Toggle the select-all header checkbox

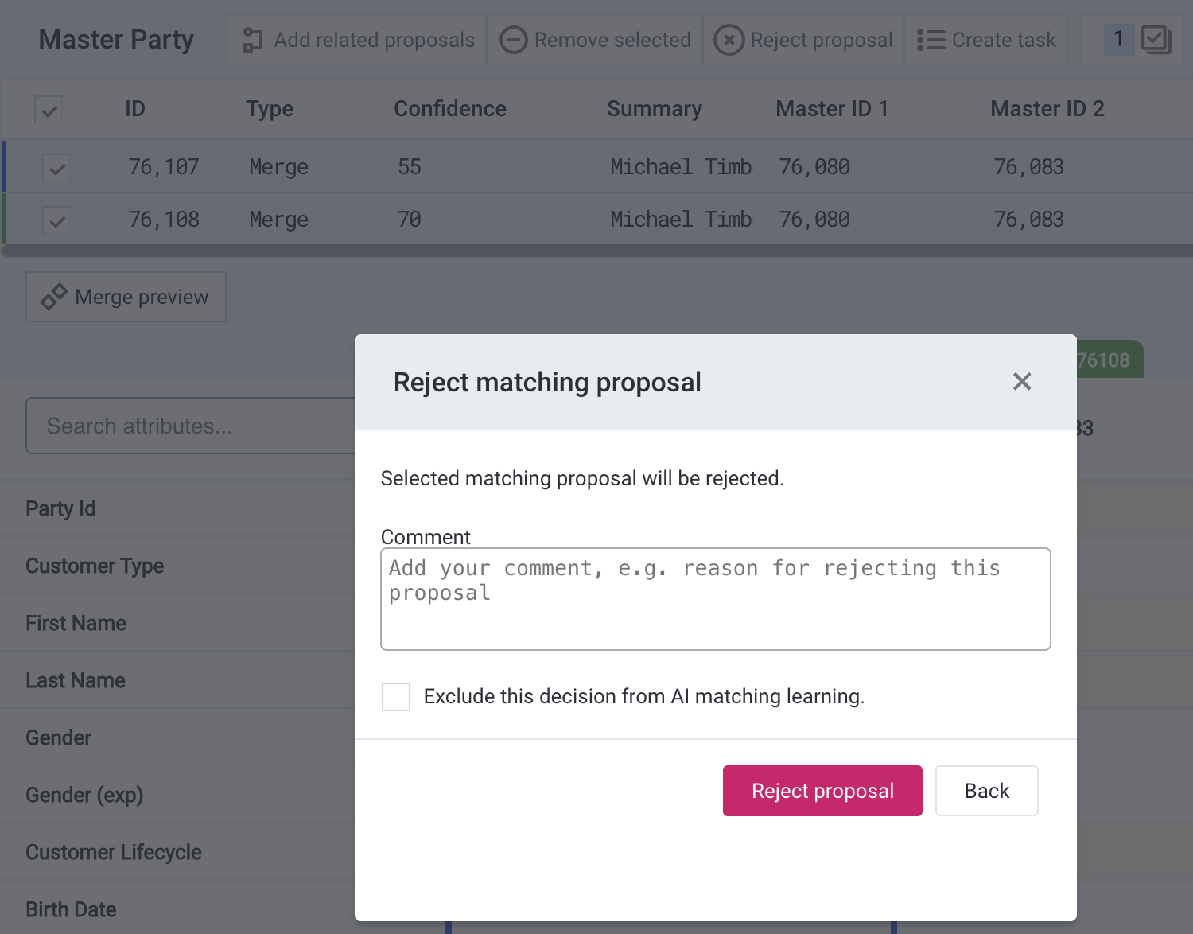click(48, 109)
